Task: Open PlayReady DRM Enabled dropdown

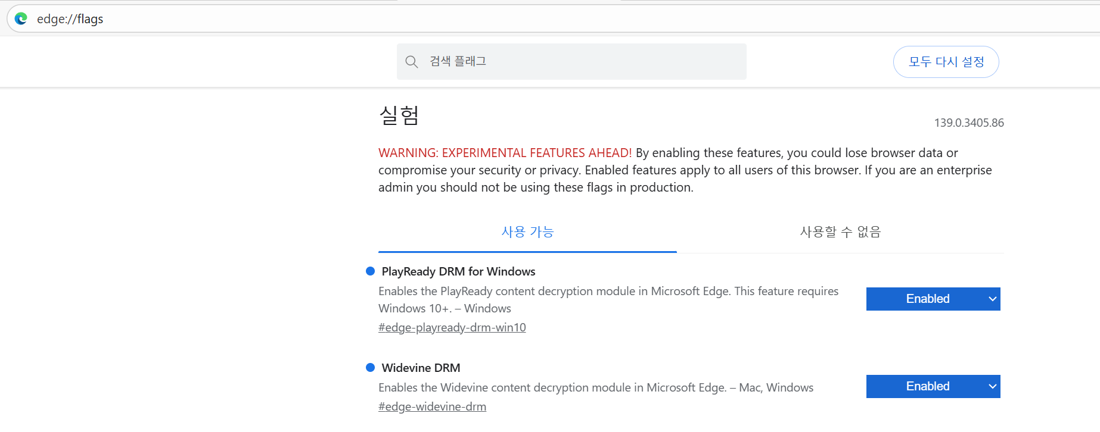Action: tap(933, 299)
